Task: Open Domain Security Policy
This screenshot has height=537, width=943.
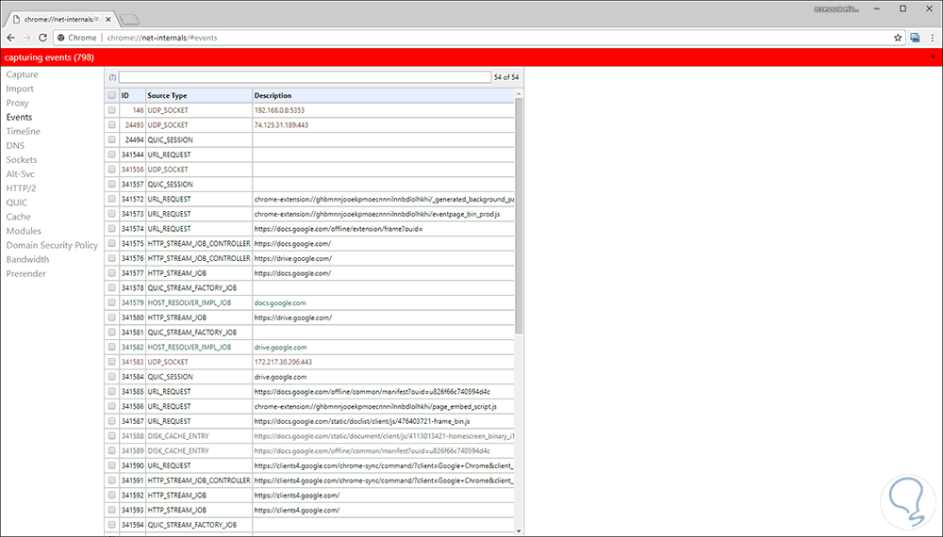Action: (x=52, y=245)
